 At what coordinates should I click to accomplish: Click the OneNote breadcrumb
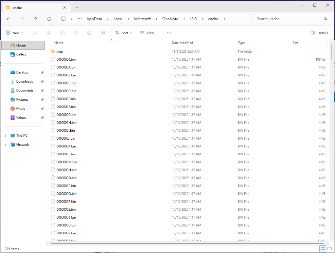tap(170, 19)
